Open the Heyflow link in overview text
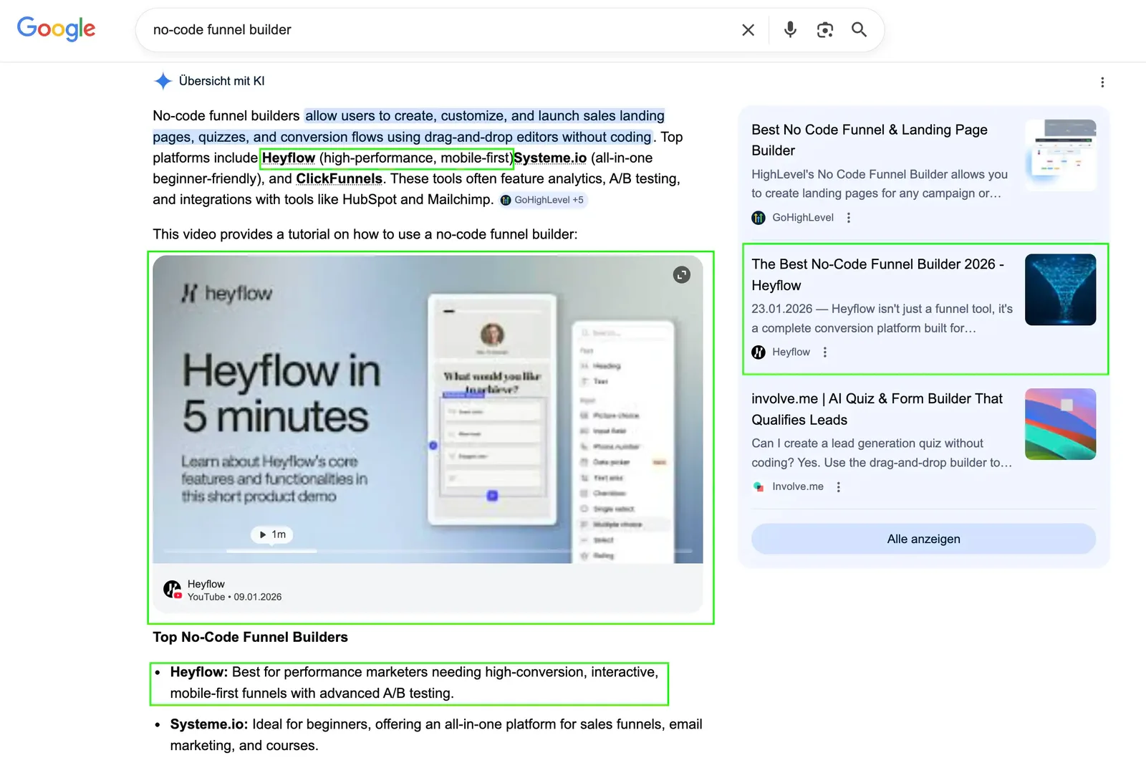This screenshot has height=768, width=1146. pyautogui.click(x=289, y=158)
